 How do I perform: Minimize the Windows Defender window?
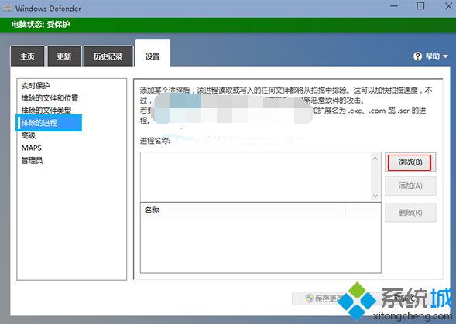394,6
